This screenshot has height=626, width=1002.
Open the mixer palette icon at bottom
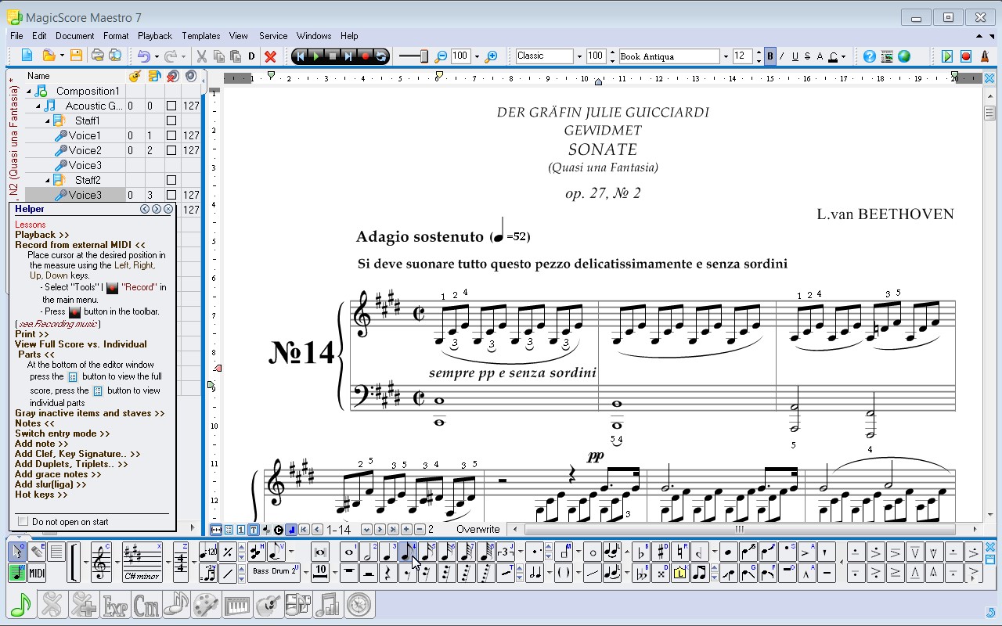coord(207,604)
